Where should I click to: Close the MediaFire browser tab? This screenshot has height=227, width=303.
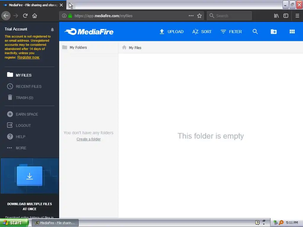[x=61, y=5]
